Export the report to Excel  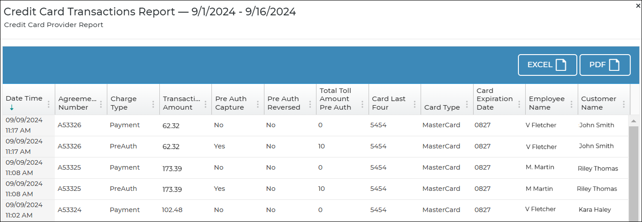point(547,65)
